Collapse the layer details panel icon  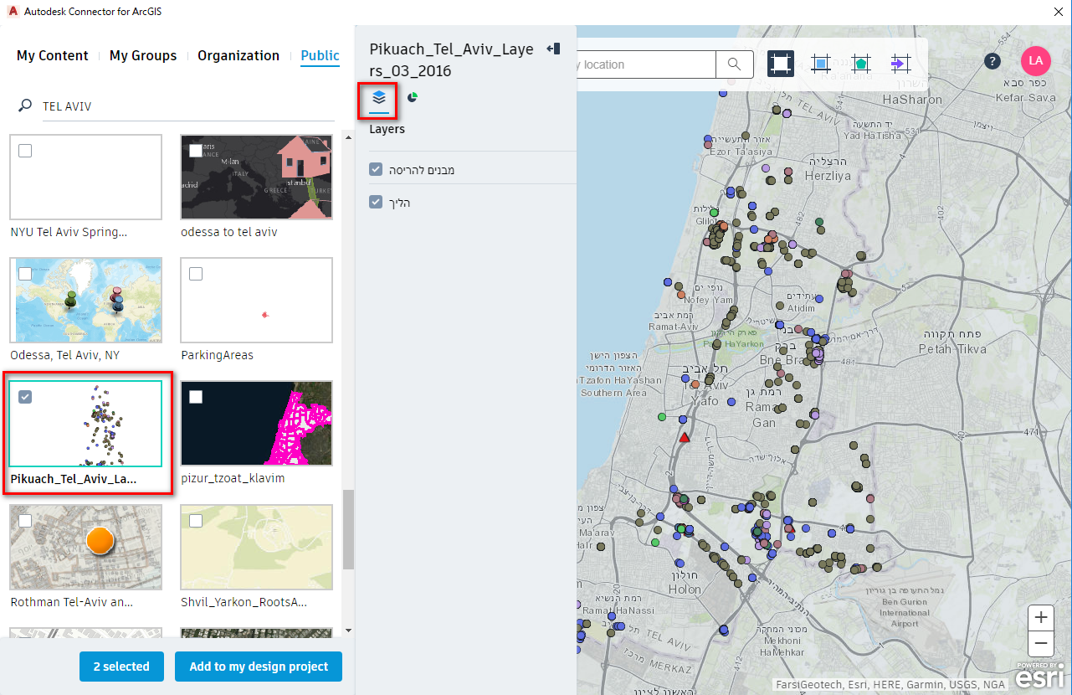point(553,49)
